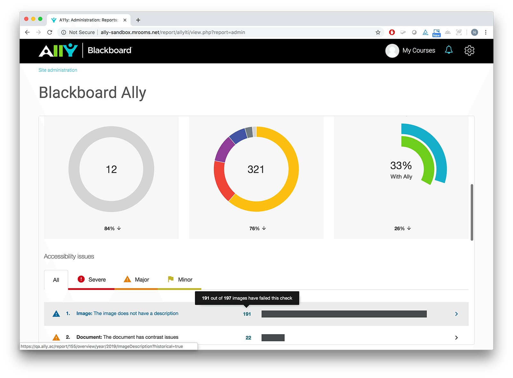Switch to the Major issues tab

(136, 279)
